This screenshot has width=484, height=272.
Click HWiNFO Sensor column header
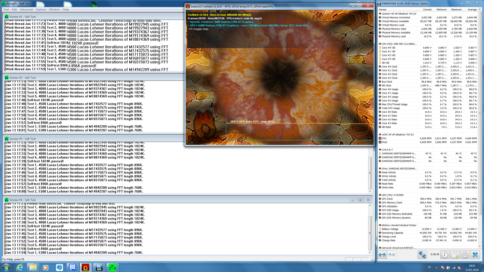[x=398, y=10]
